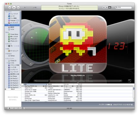
Task: Select the Top 25 smart playlist
Action: pyautogui.click(x=12, y=67)
